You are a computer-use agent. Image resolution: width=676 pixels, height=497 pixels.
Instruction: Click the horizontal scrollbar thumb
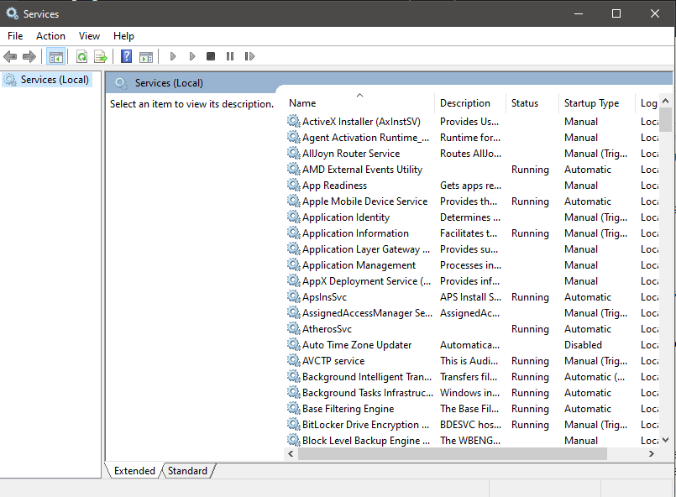coord(453,453)
